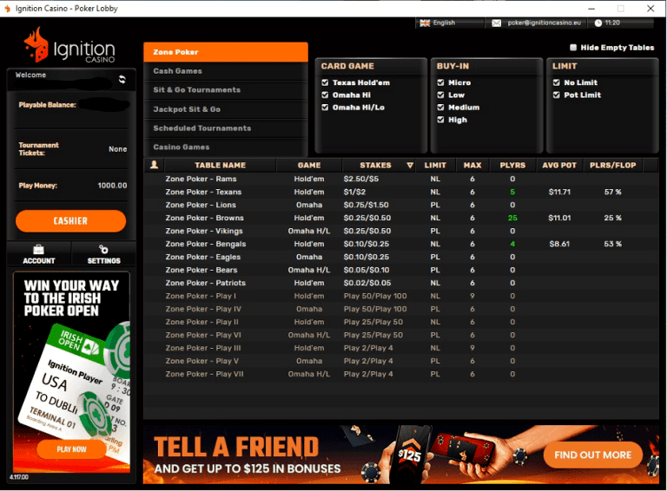Select the Zone Poker tab
The width and height of the screenshot is (667, 491).
tap(226, 52)
